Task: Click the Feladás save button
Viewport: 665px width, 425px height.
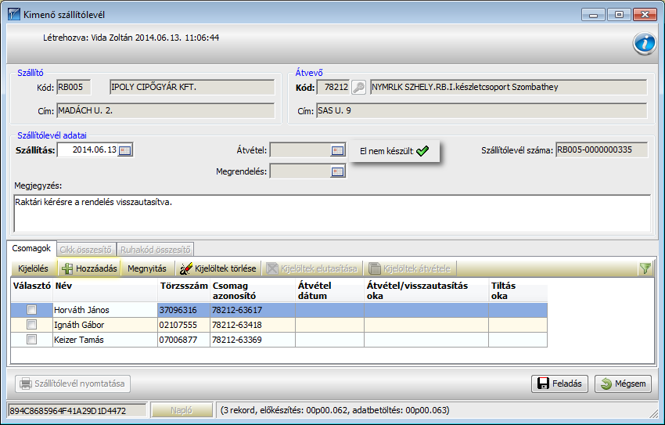Action: tap(559, 384)
